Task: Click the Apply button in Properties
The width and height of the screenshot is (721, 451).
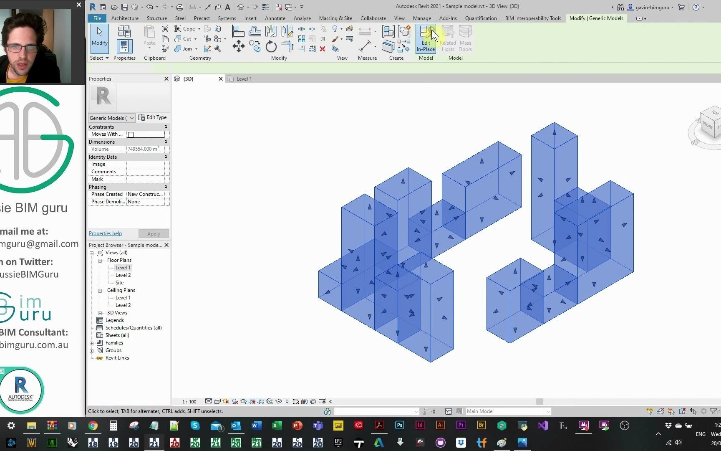Action: pos(153,233)
